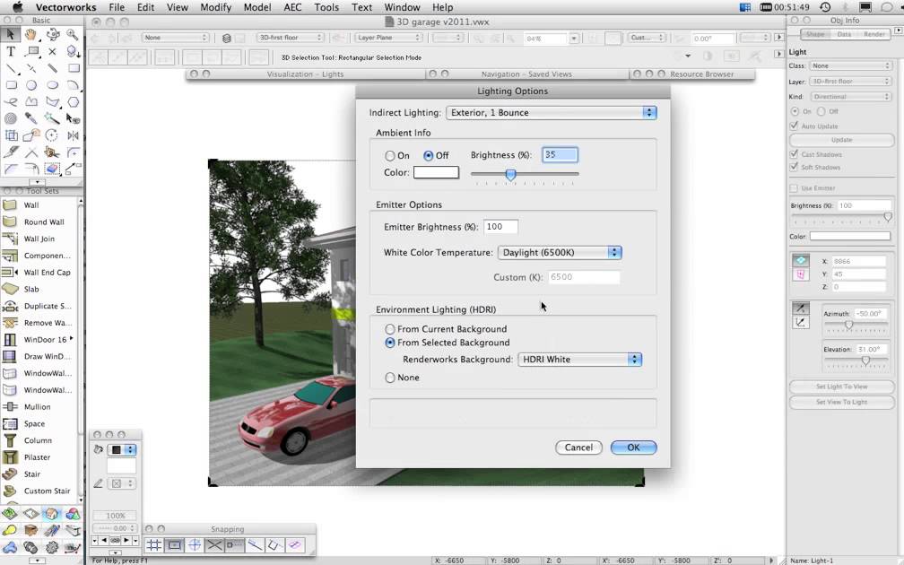The height and width of the screenshot is (565, 904).
Task: Select the Text tool
Action: pos(11,51)
